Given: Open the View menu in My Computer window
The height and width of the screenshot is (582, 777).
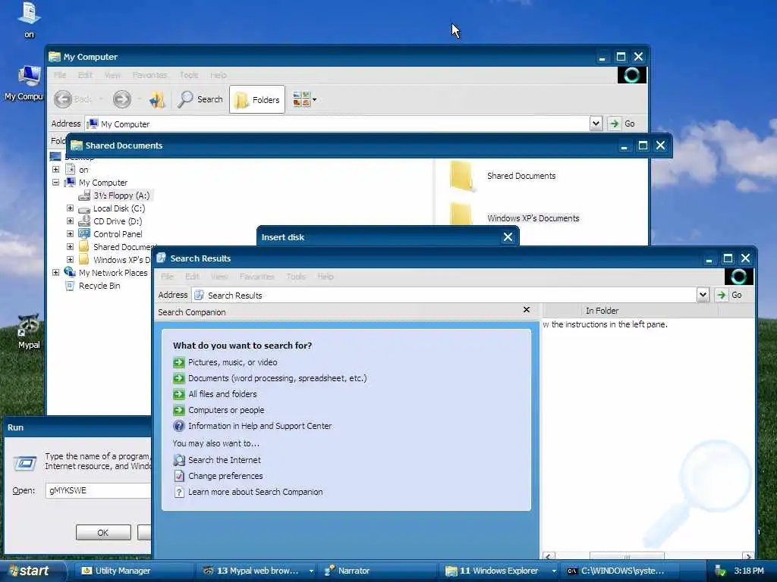Looking at the screenshot, I should point(112,75).
